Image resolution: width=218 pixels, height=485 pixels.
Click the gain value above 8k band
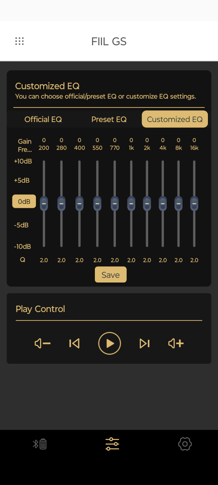pyautogui.click(x=178, y=140)
